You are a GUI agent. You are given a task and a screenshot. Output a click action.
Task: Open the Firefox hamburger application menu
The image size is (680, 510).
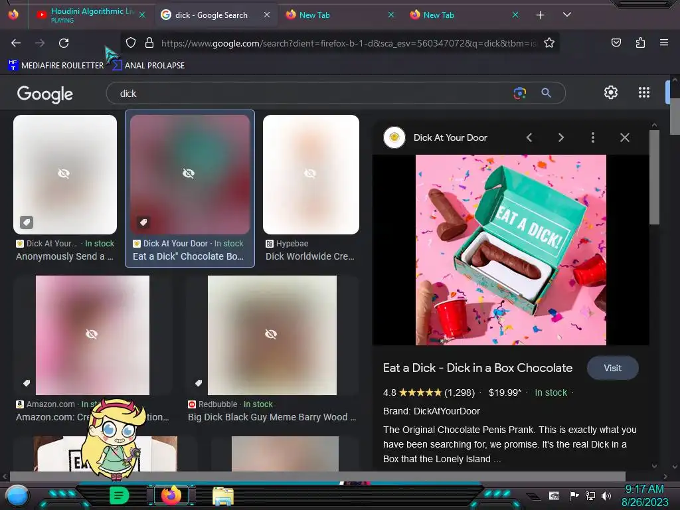click(x=663, y=42)
